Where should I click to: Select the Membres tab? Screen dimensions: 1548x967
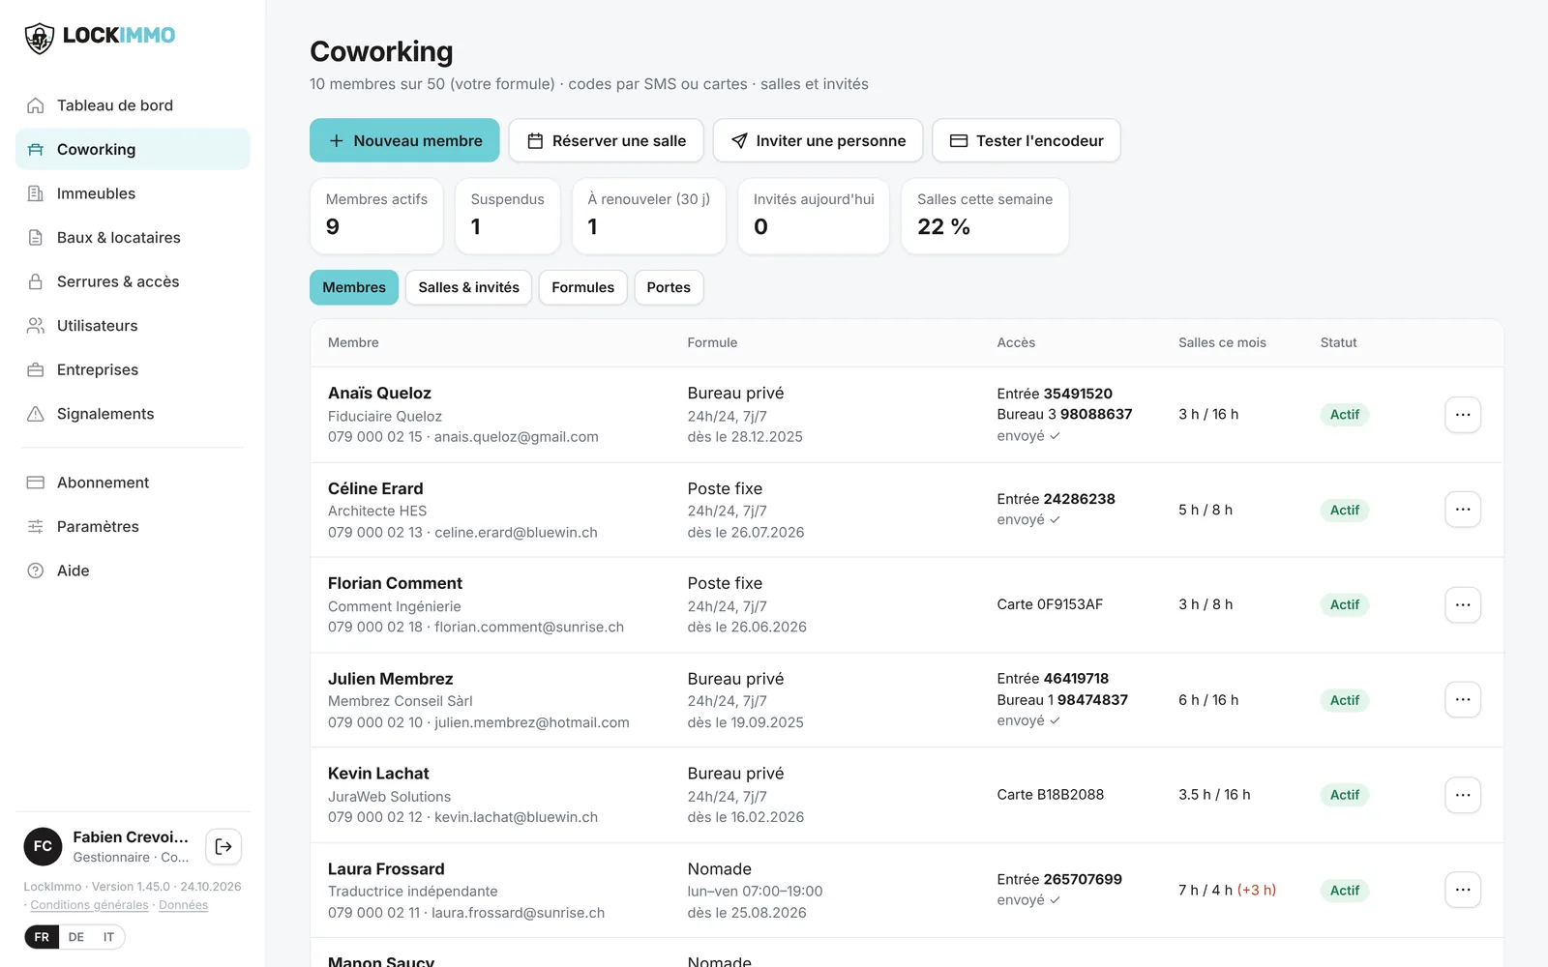point(354,287)
